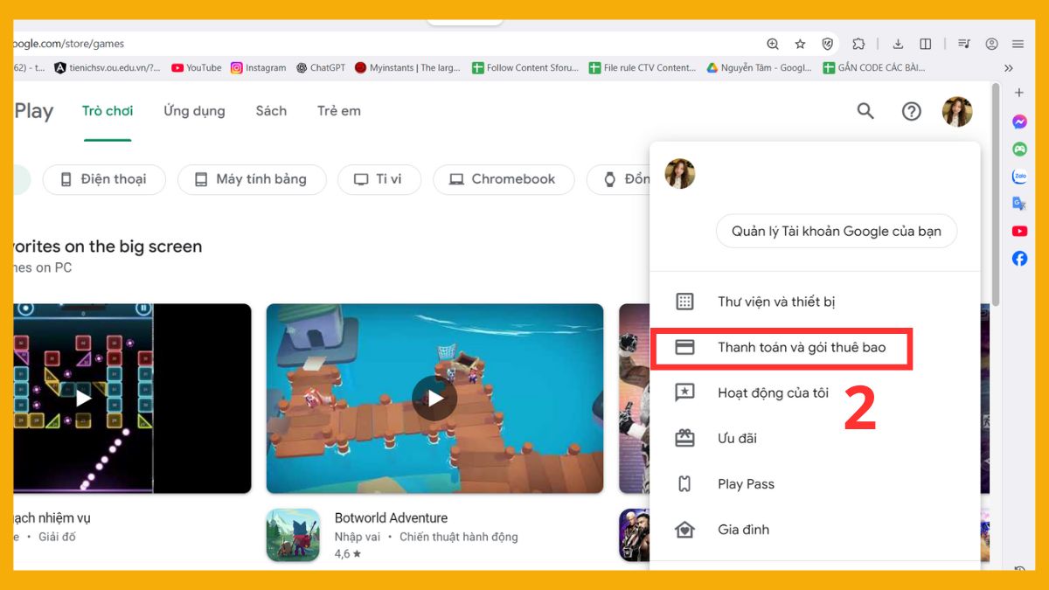Filter by Máy tính bảng chip
This screenshot has width=1049, height=590.
tap(251, 179)
